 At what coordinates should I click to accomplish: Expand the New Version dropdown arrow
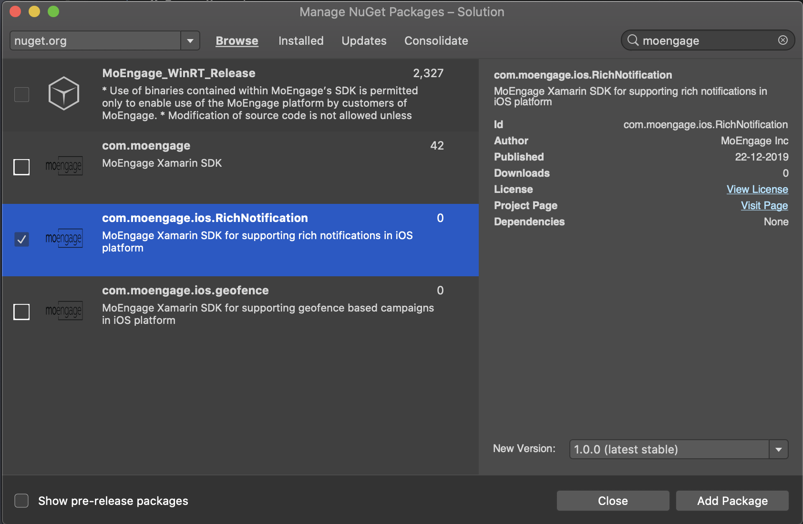[x=779, y=449]
